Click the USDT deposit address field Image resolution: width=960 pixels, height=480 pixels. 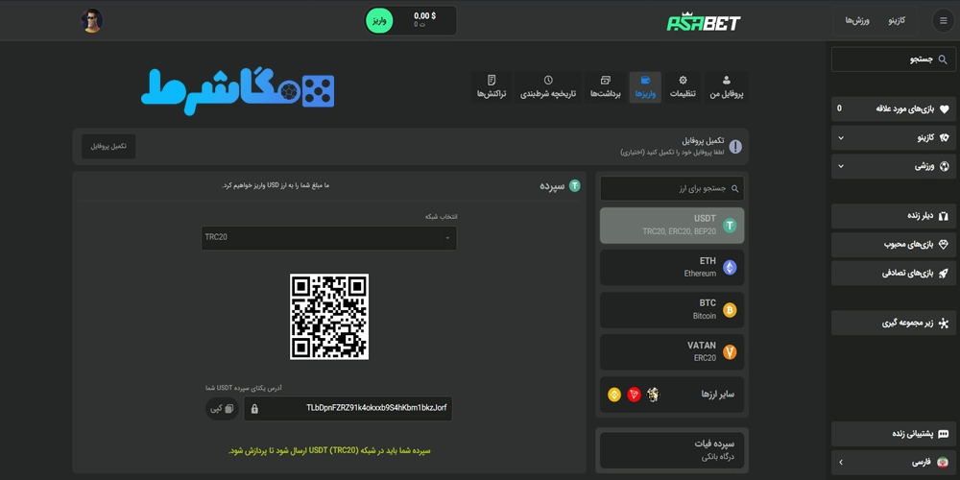pos(348,408)
